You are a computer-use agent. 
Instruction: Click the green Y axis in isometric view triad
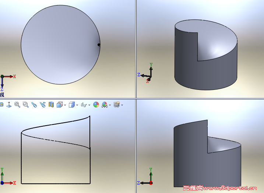[x=151, y=69]
